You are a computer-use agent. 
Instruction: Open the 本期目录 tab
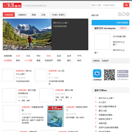pos(96,61)
